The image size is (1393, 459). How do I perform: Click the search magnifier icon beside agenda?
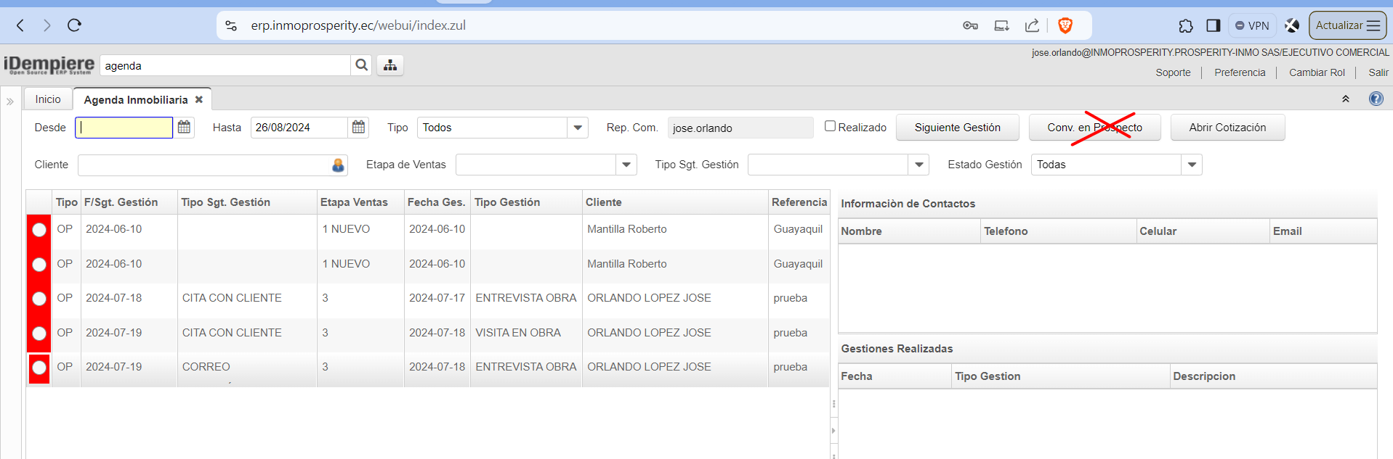tap(361, 65)
